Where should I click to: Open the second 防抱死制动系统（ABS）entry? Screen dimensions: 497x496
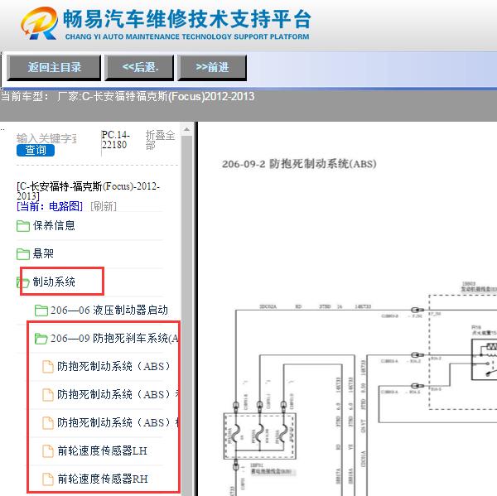click(118, 395)
